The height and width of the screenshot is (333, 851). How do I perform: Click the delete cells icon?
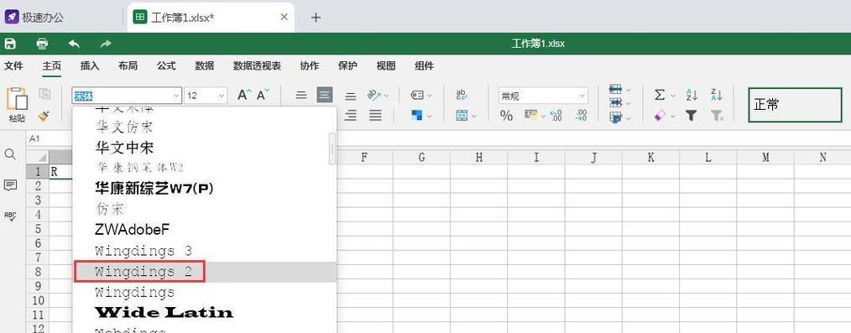point(615,102)
